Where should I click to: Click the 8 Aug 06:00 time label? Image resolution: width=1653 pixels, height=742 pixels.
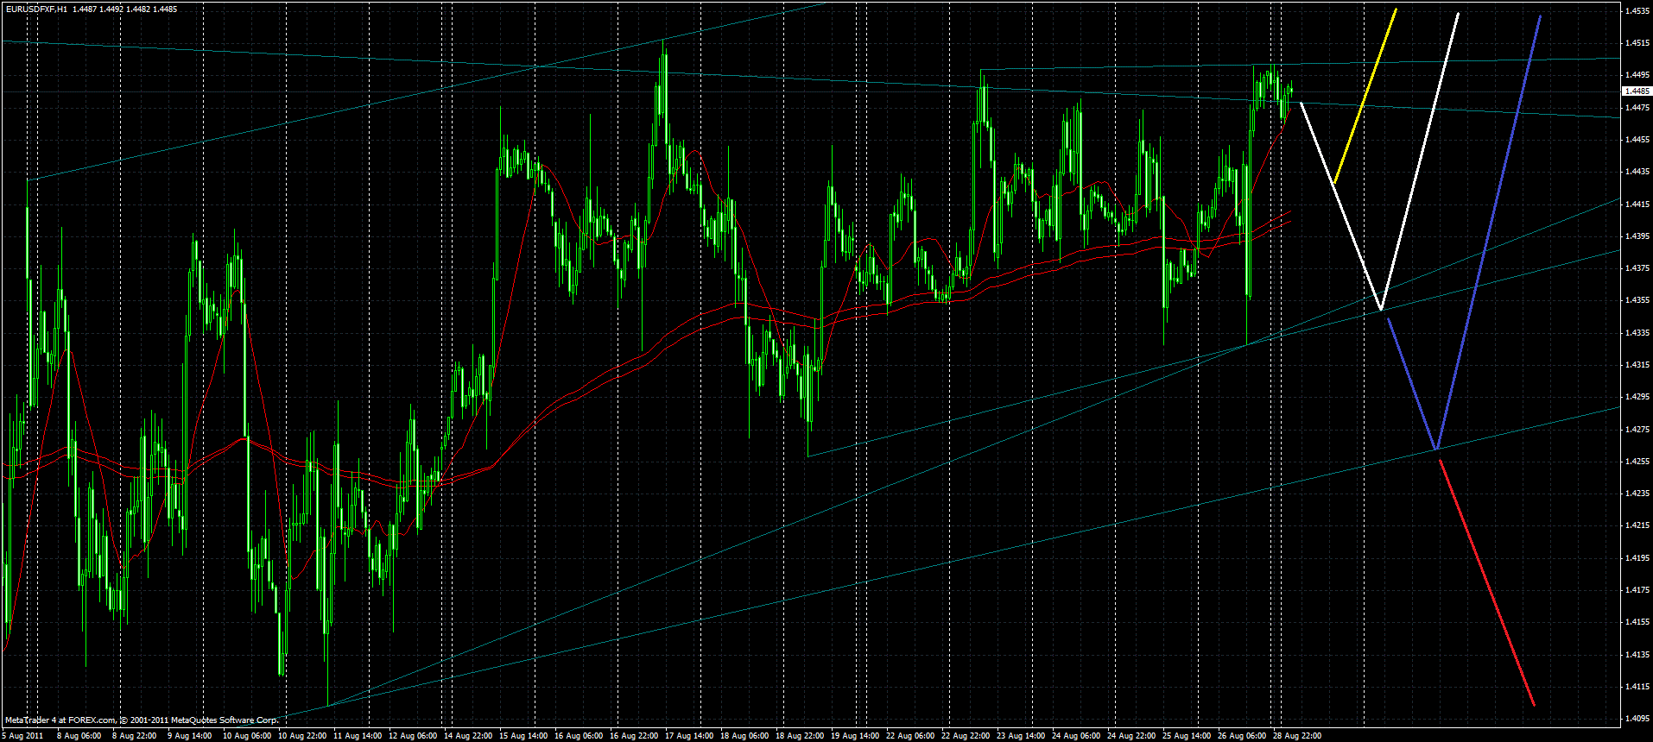(x=79, y=736)
